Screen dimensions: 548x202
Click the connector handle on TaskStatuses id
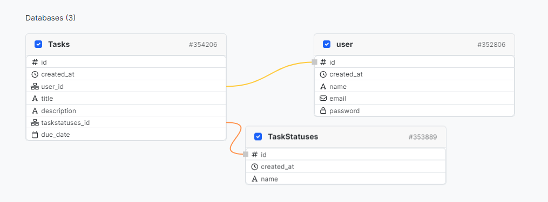(x=246, y=154)
